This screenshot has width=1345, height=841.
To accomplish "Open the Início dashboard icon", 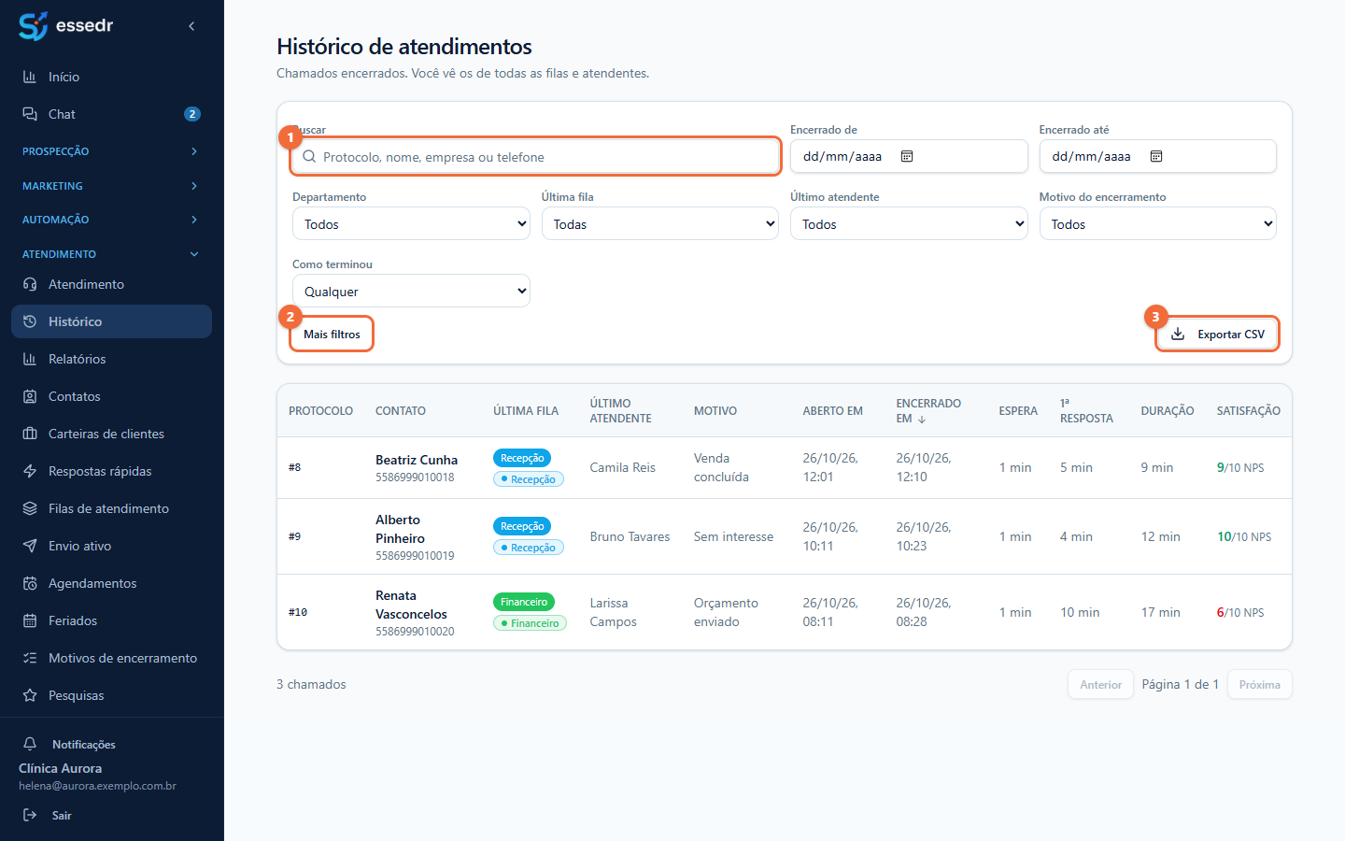I will [x=30, y=77].
